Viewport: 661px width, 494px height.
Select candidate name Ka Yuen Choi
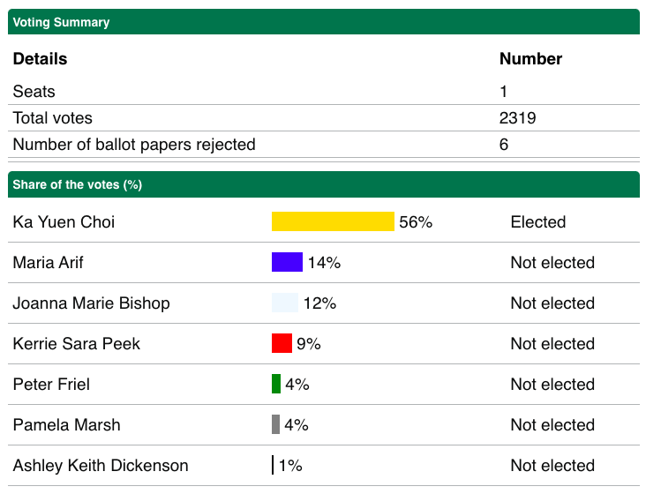pos(64,222)
